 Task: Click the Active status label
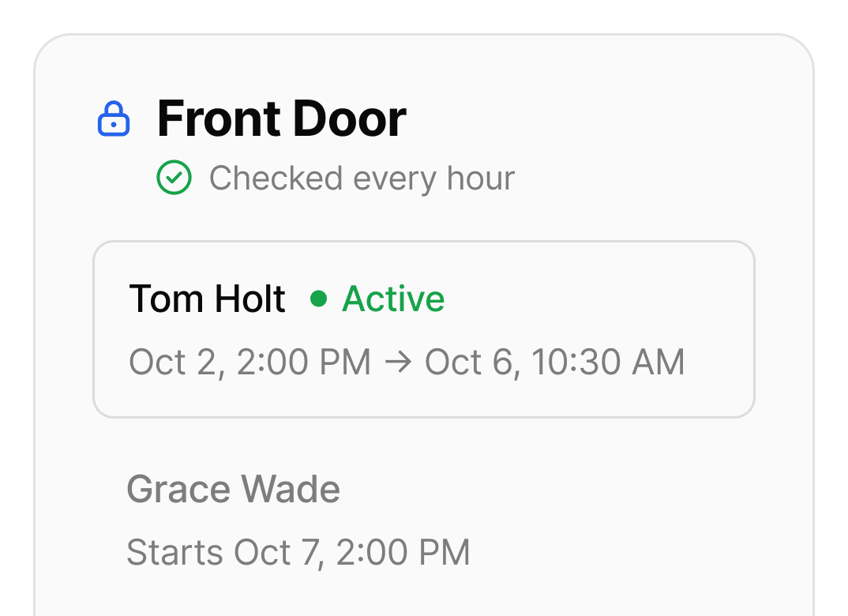pos(393,299)
